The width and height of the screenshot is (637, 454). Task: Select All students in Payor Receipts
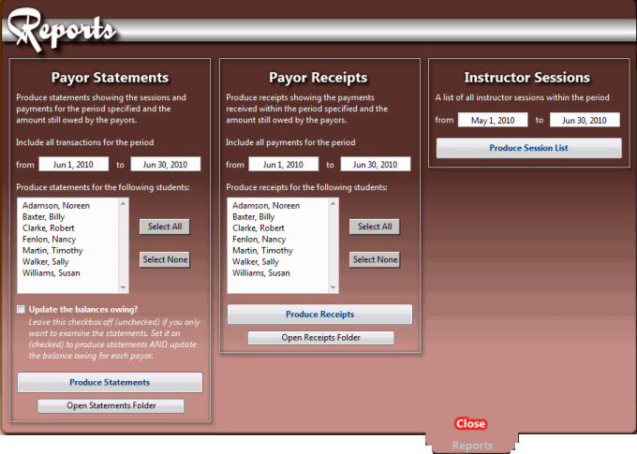tap(375, 227)
